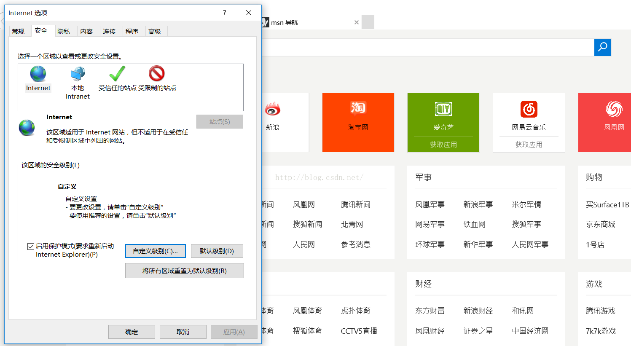Open the 北青网 link
631x346 pixels.
pyautogui.click(x=352, y=224)
